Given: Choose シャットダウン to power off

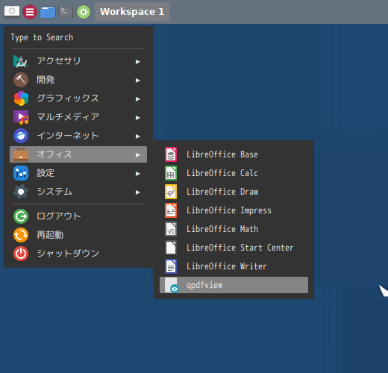Looking at the screenshot, I should click(78, 254).
